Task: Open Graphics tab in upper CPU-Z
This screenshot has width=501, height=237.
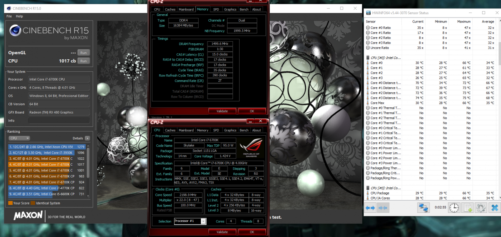Action: pos(230,9)
